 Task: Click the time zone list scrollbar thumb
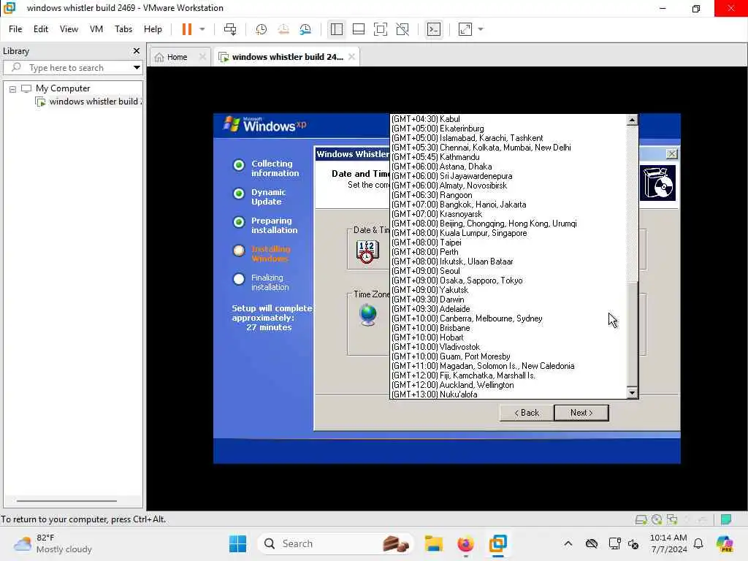click(x=632, y=334)
